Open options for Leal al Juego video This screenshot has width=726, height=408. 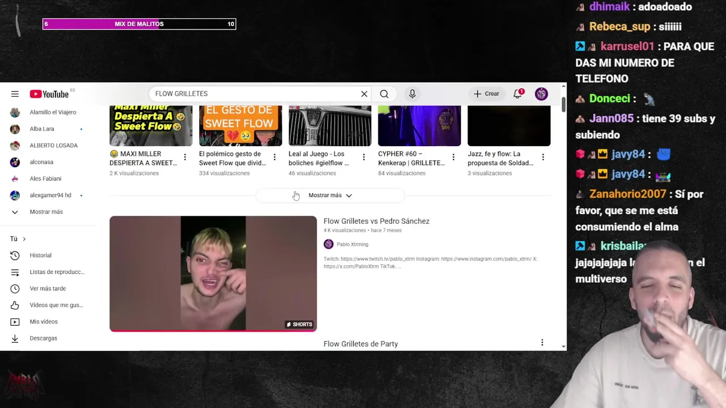point(364,157)
